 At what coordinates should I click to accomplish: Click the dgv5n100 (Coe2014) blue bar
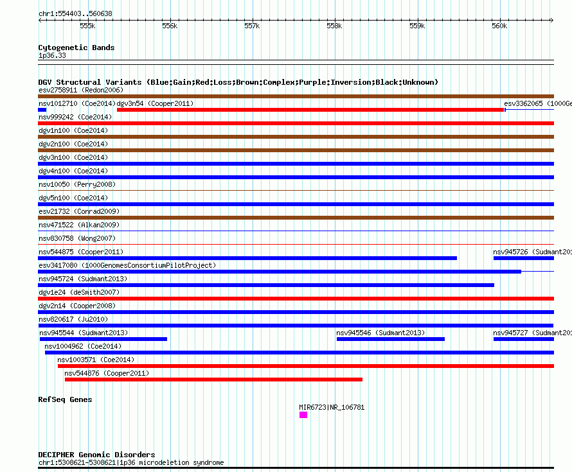click(296, 204)
